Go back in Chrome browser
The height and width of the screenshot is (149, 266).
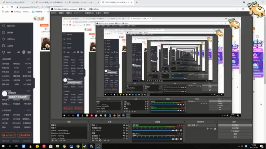pyautogui.click(x=3, y=7)
